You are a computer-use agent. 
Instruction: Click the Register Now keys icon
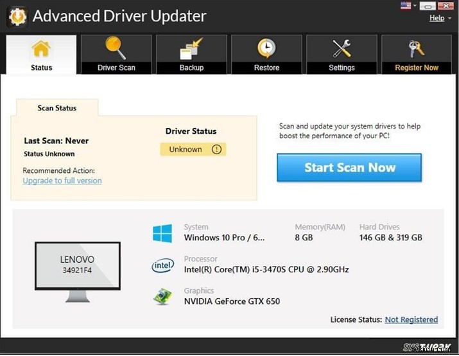tap(416, 49)
